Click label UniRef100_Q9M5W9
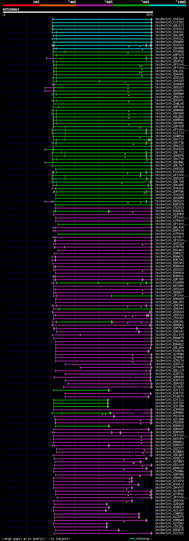 click(x=170, y=94)
